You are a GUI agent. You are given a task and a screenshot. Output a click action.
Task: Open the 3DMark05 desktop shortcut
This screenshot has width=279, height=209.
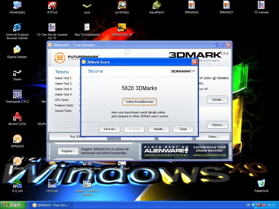point(17,164)
